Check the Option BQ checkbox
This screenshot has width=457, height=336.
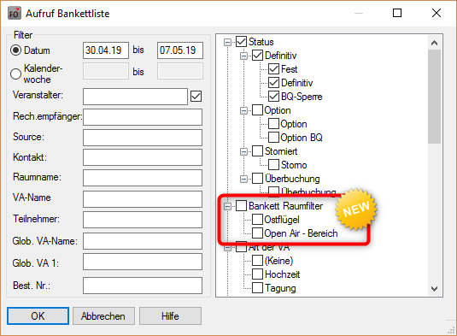(x=273, y=137)
